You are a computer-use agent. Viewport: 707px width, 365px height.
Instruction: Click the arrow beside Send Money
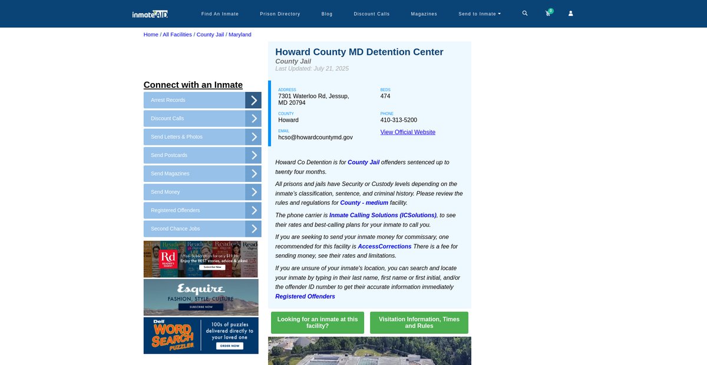click(253, 192)
